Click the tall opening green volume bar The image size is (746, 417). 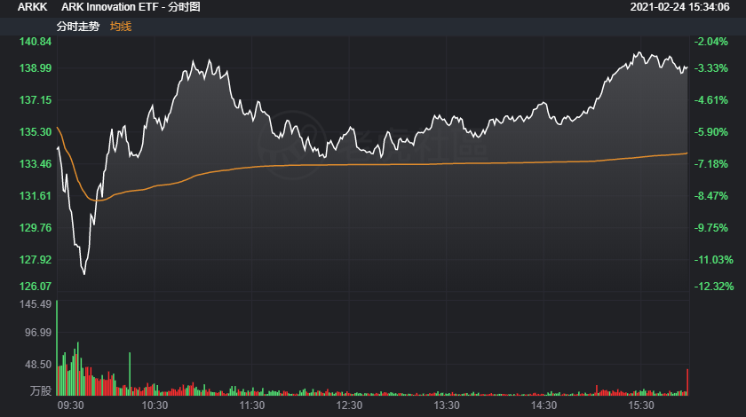tap(57, 348)
